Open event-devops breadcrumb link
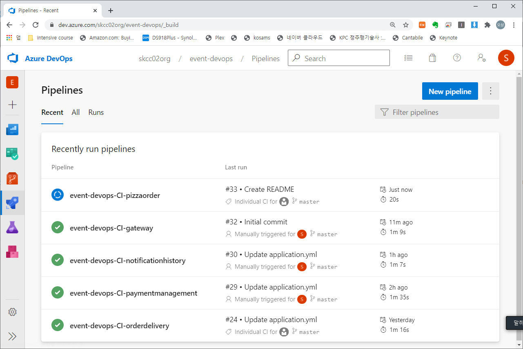The height and width of the screenshot is (349, 523). [211, 59]
